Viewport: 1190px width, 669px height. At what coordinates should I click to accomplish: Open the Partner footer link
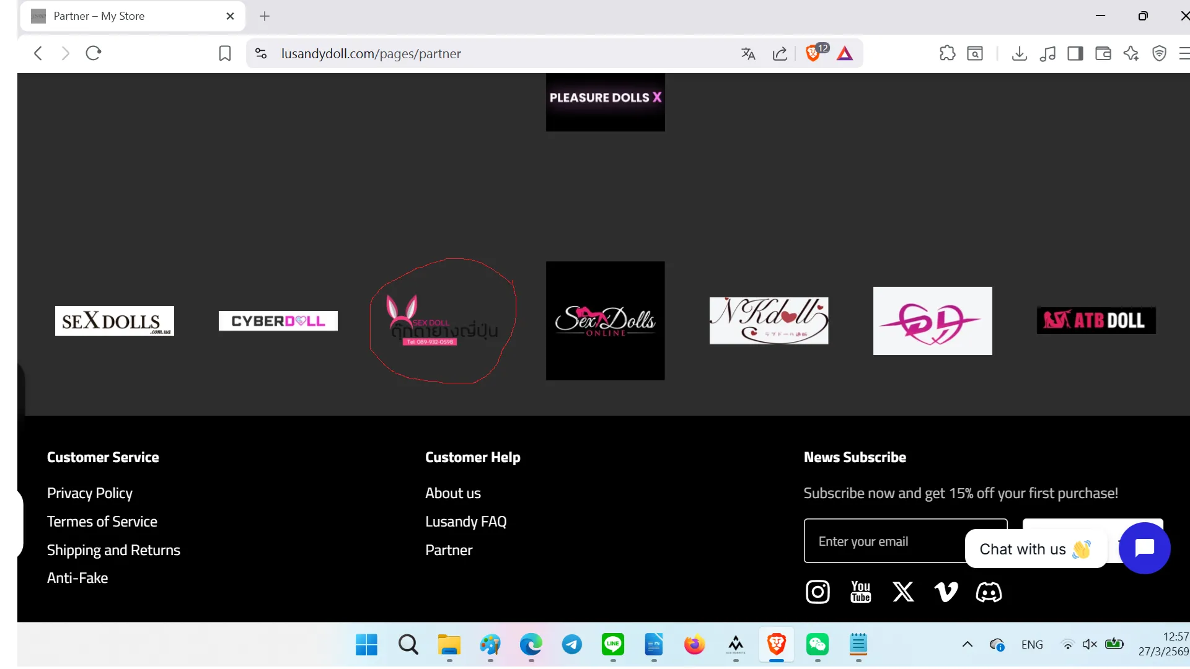[449, 550]
